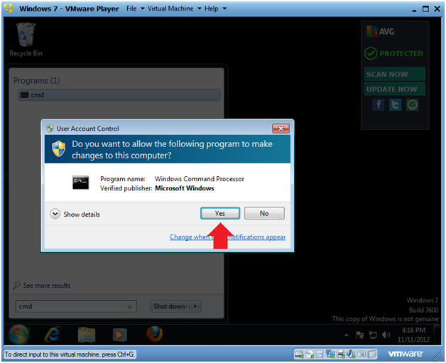
Task: Click SCAN NOW in AVG gadget
Action: pyautogui.click(x=395, y=75)
